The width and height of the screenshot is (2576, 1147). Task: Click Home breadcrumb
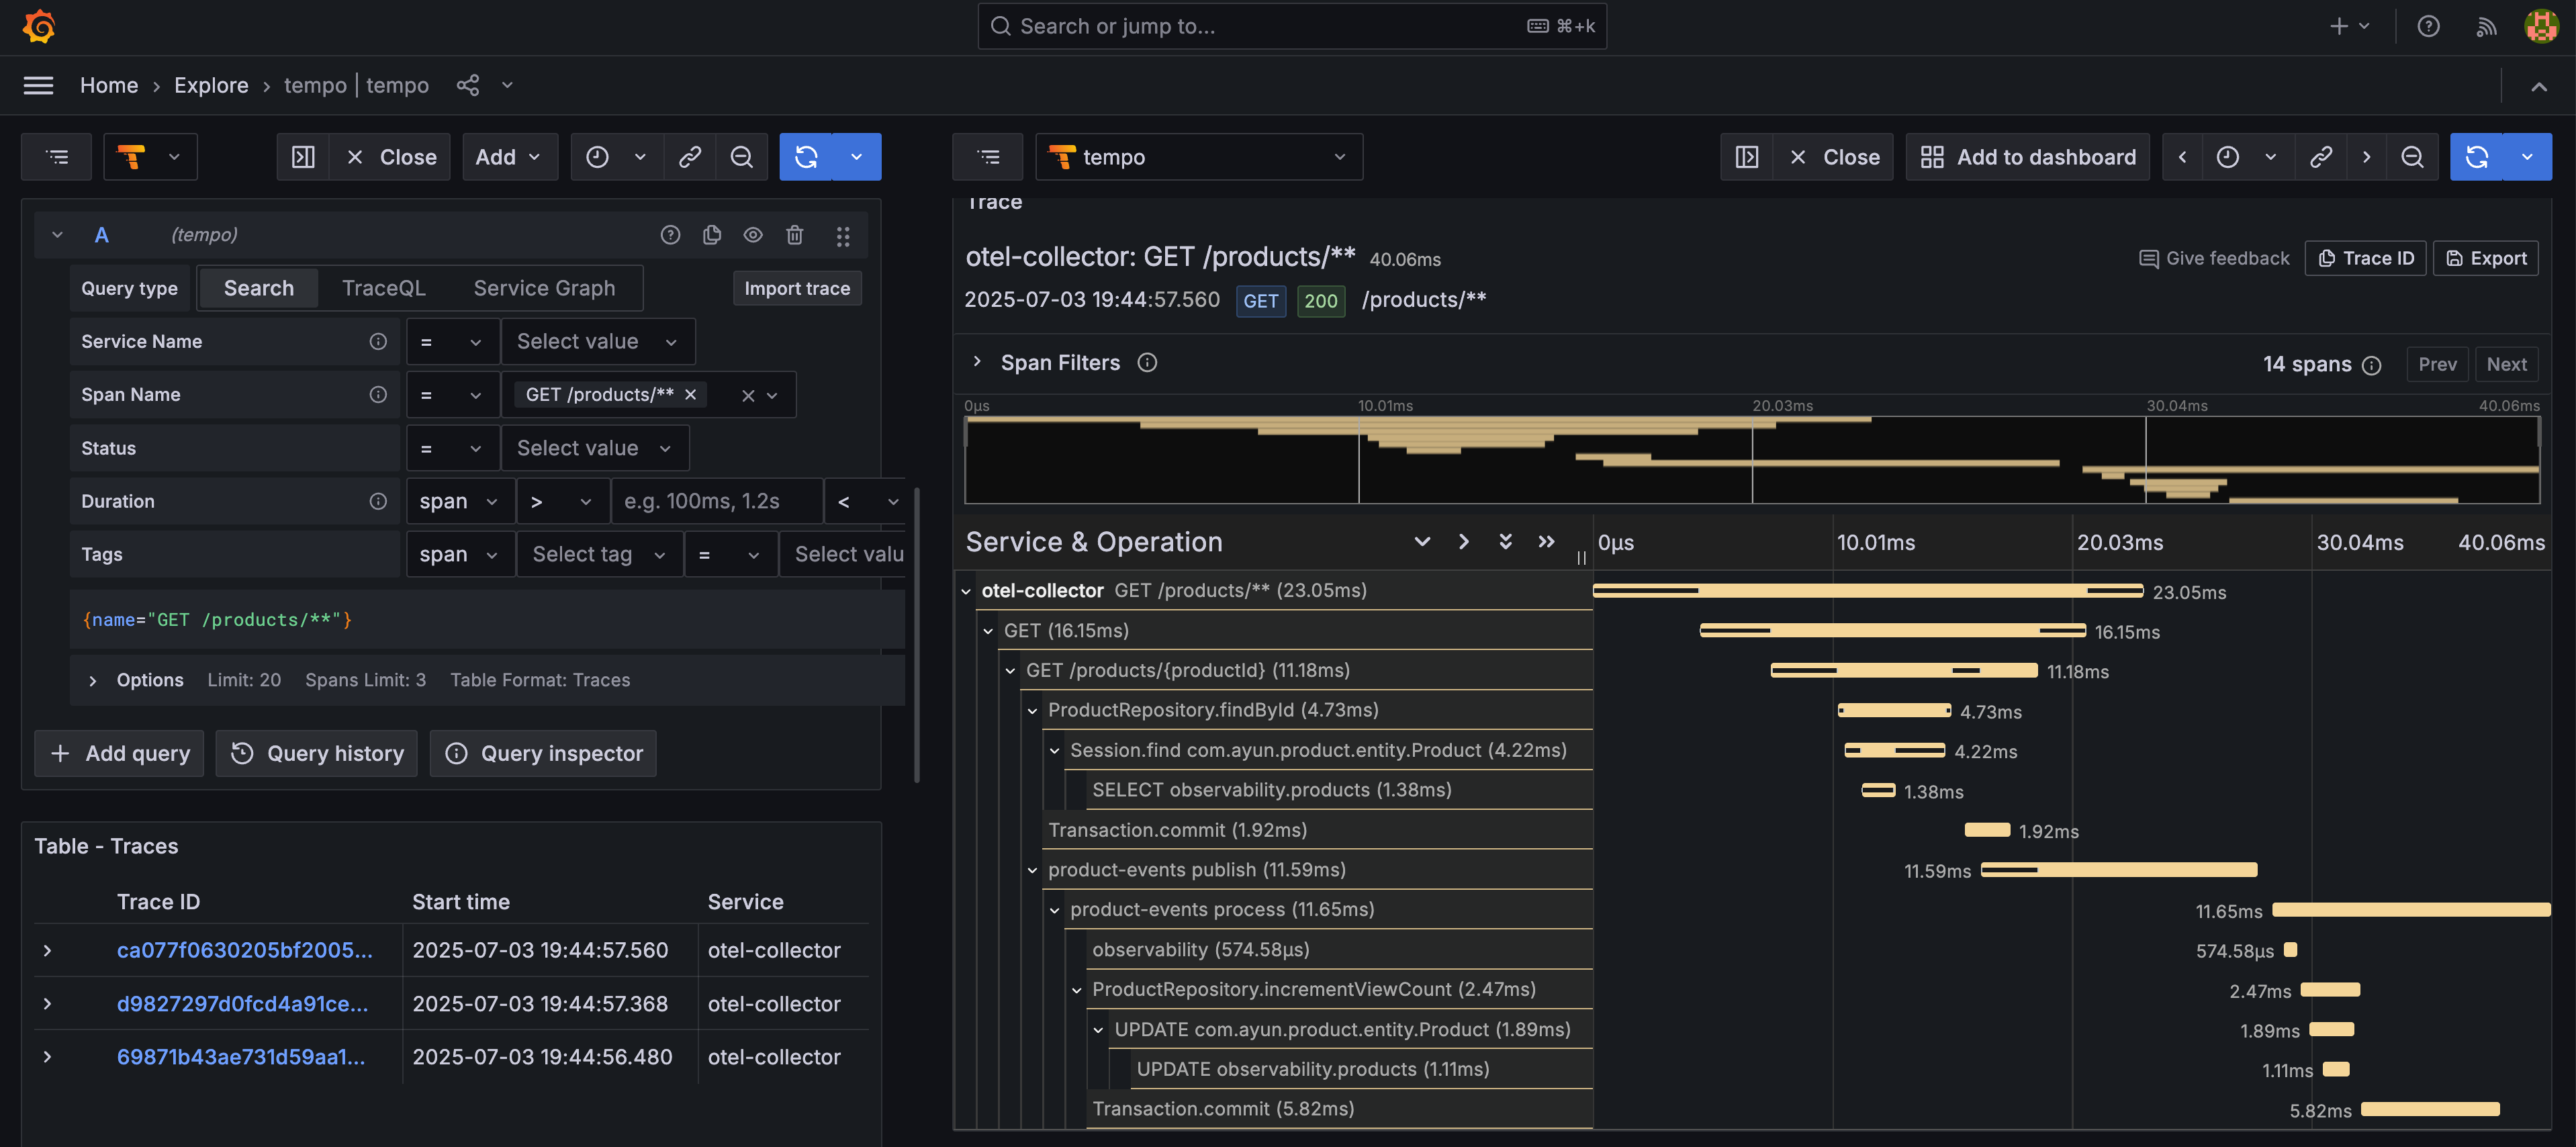(109, 85)
